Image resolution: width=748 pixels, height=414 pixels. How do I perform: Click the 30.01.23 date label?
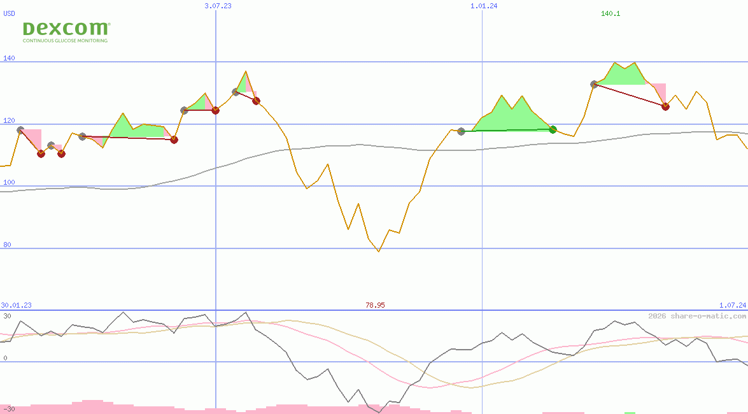coord(15,305)
